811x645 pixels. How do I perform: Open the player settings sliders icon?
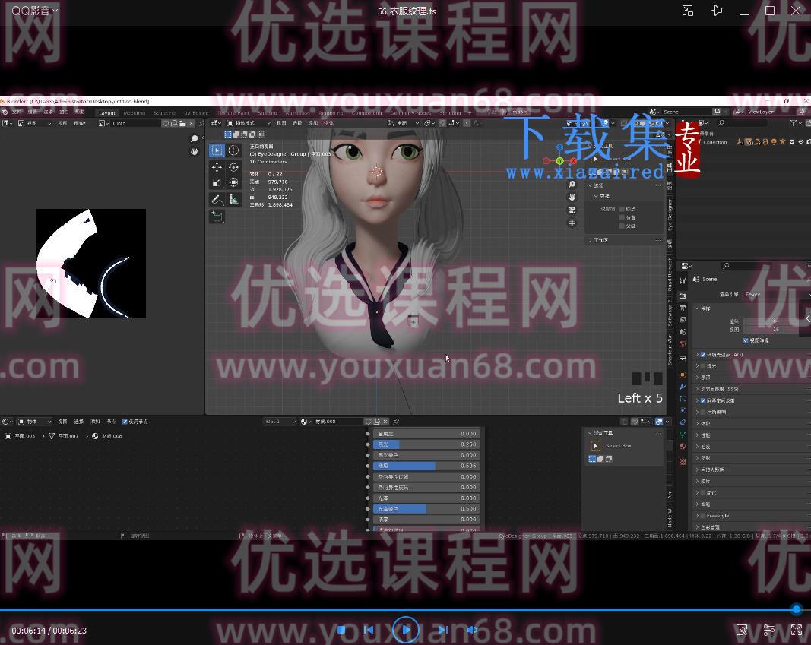(769, 630)
